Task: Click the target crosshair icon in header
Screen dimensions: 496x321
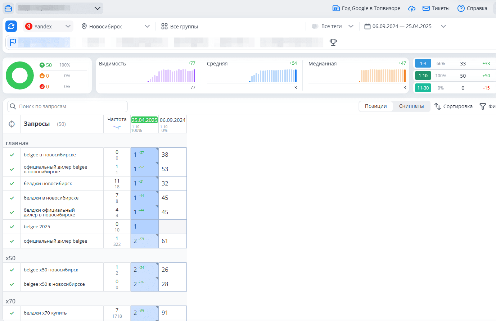Action: (12, 124)
